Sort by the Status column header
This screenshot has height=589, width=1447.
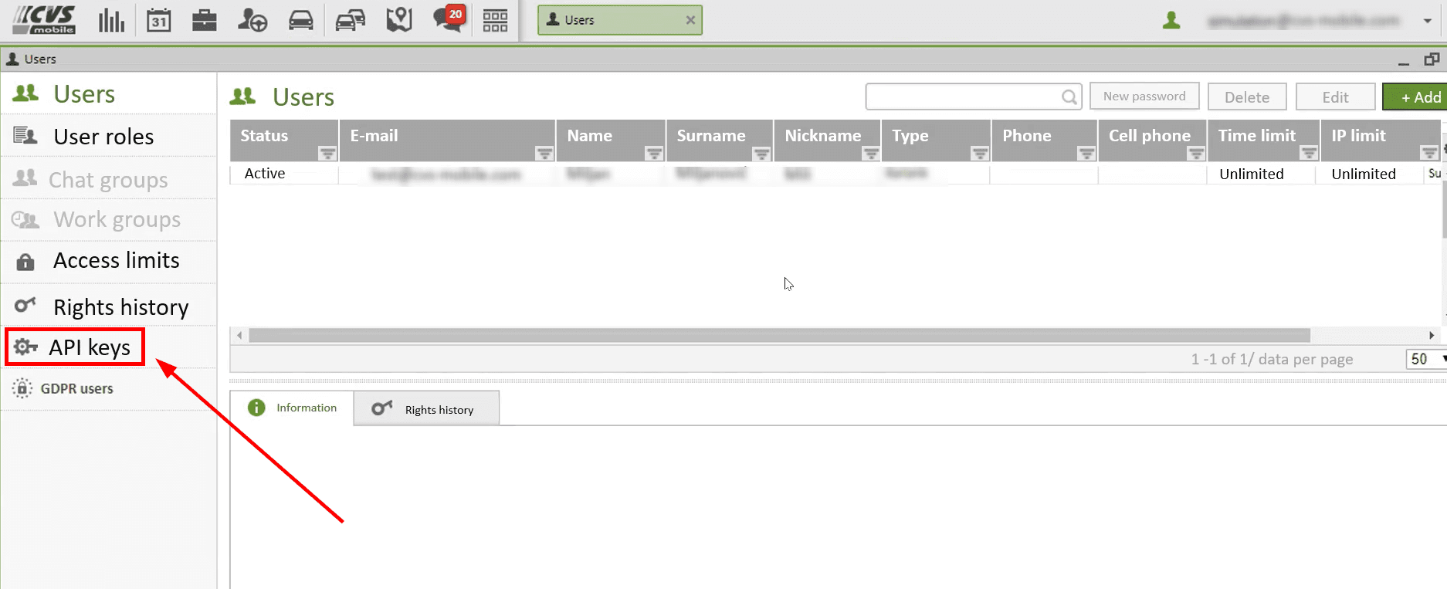pos(264,136)
